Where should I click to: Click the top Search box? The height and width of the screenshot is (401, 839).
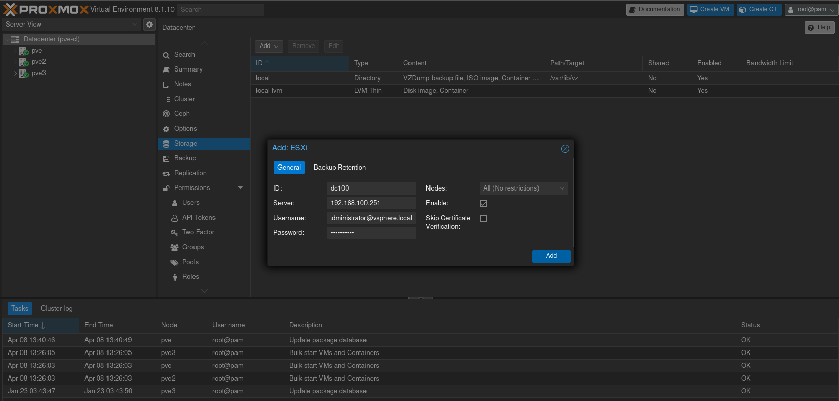point(221,9)
